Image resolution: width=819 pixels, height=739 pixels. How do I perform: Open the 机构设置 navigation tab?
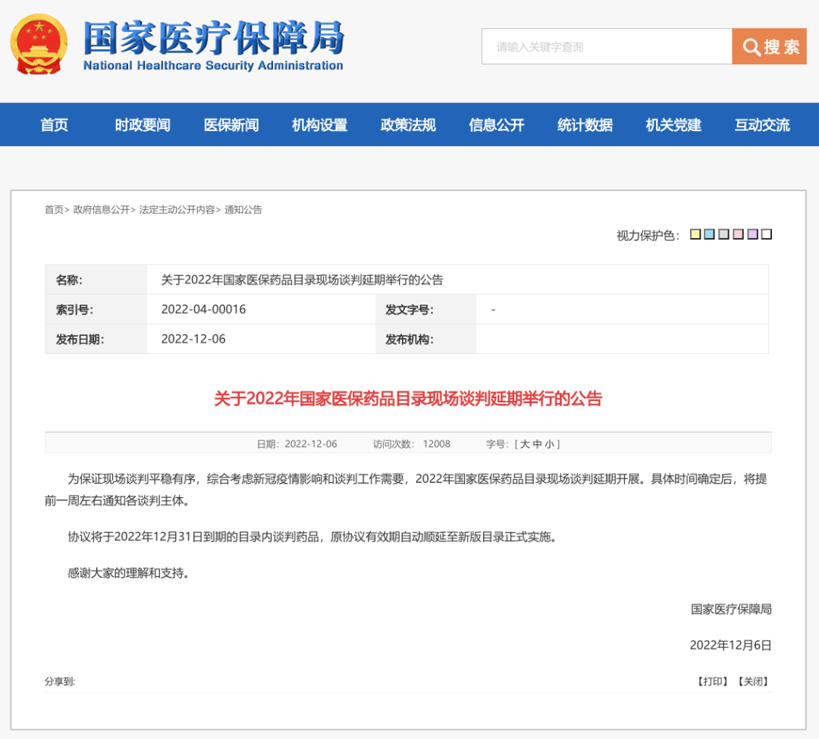tap(320, 125)
